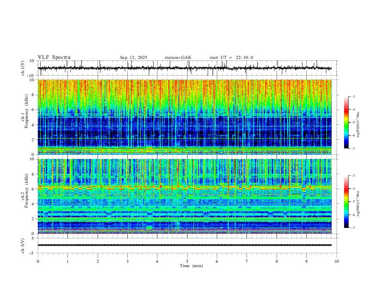
Task: Click the lower color bar's log(PSD) units label
Action: 358,204
